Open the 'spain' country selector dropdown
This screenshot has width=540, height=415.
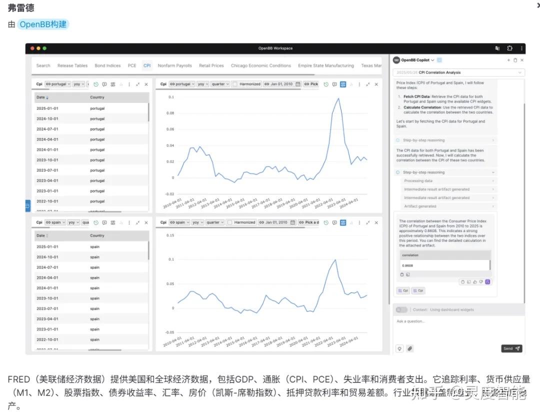[178, 222]
